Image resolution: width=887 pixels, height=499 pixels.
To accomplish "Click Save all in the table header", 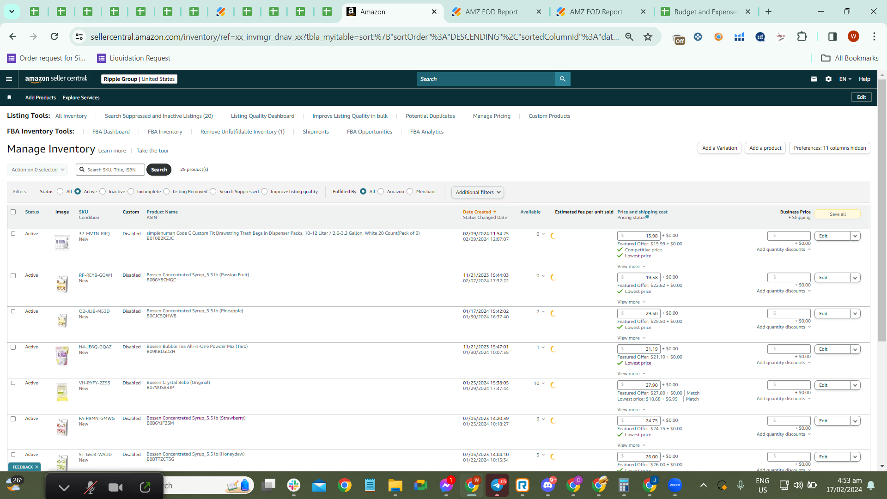I will pos(838,214).
